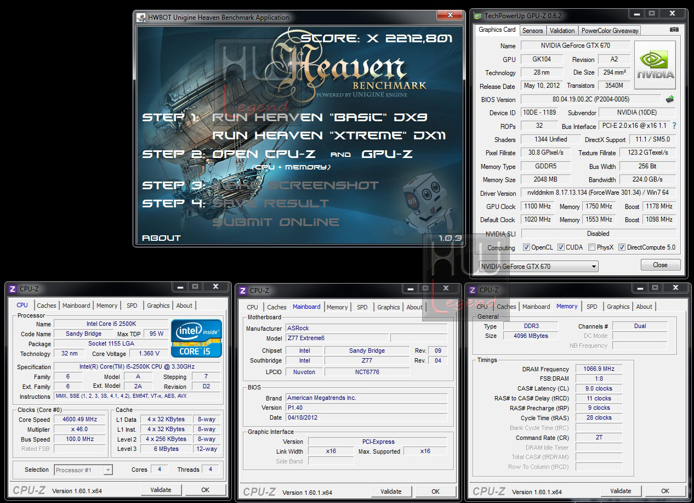Viewport: 694px width, 503px height.
Task: Click the processor name Intel Core i5 2500K
Action: [111, 324]
